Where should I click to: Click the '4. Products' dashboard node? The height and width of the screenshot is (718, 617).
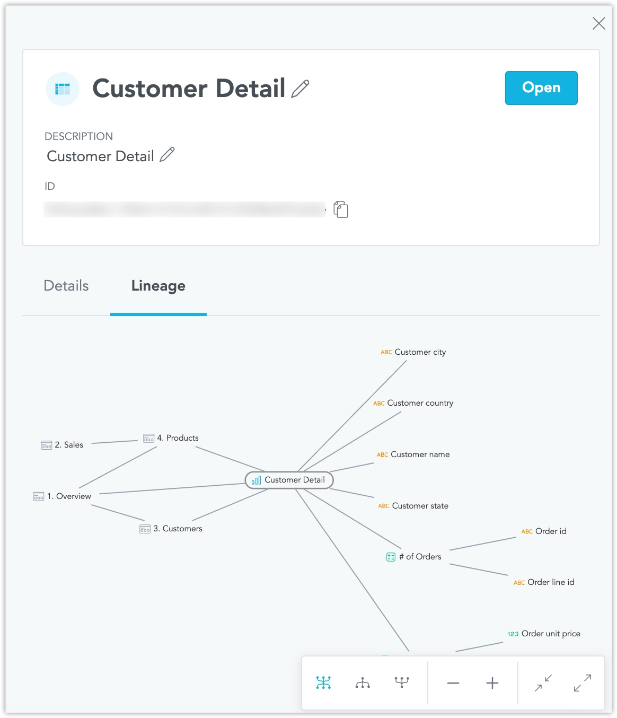[x=171, y=438]
